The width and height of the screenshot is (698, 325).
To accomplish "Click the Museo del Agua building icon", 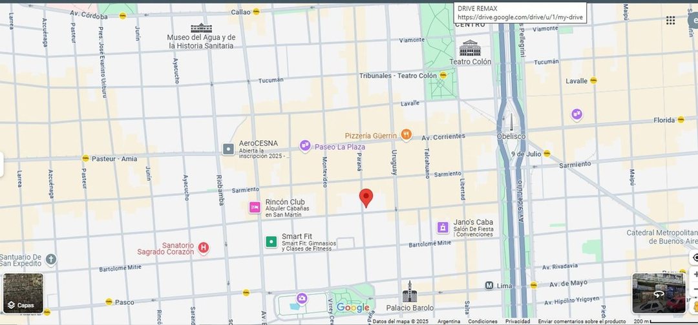I will 201,28.
